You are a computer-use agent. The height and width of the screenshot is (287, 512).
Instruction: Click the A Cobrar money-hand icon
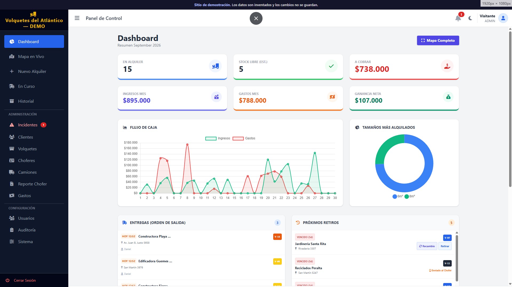click(x=447, y=66)
